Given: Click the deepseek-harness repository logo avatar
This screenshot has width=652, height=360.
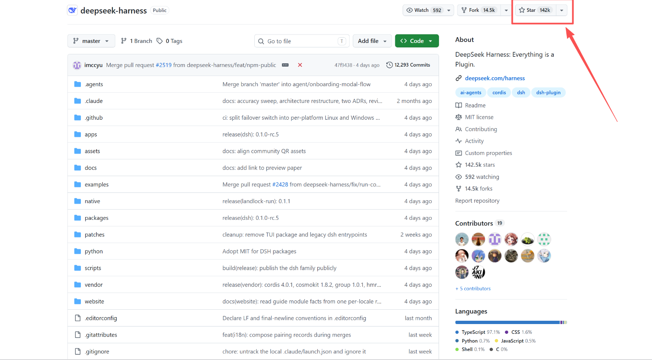Looking at the screenshot, I should point(72,10).
